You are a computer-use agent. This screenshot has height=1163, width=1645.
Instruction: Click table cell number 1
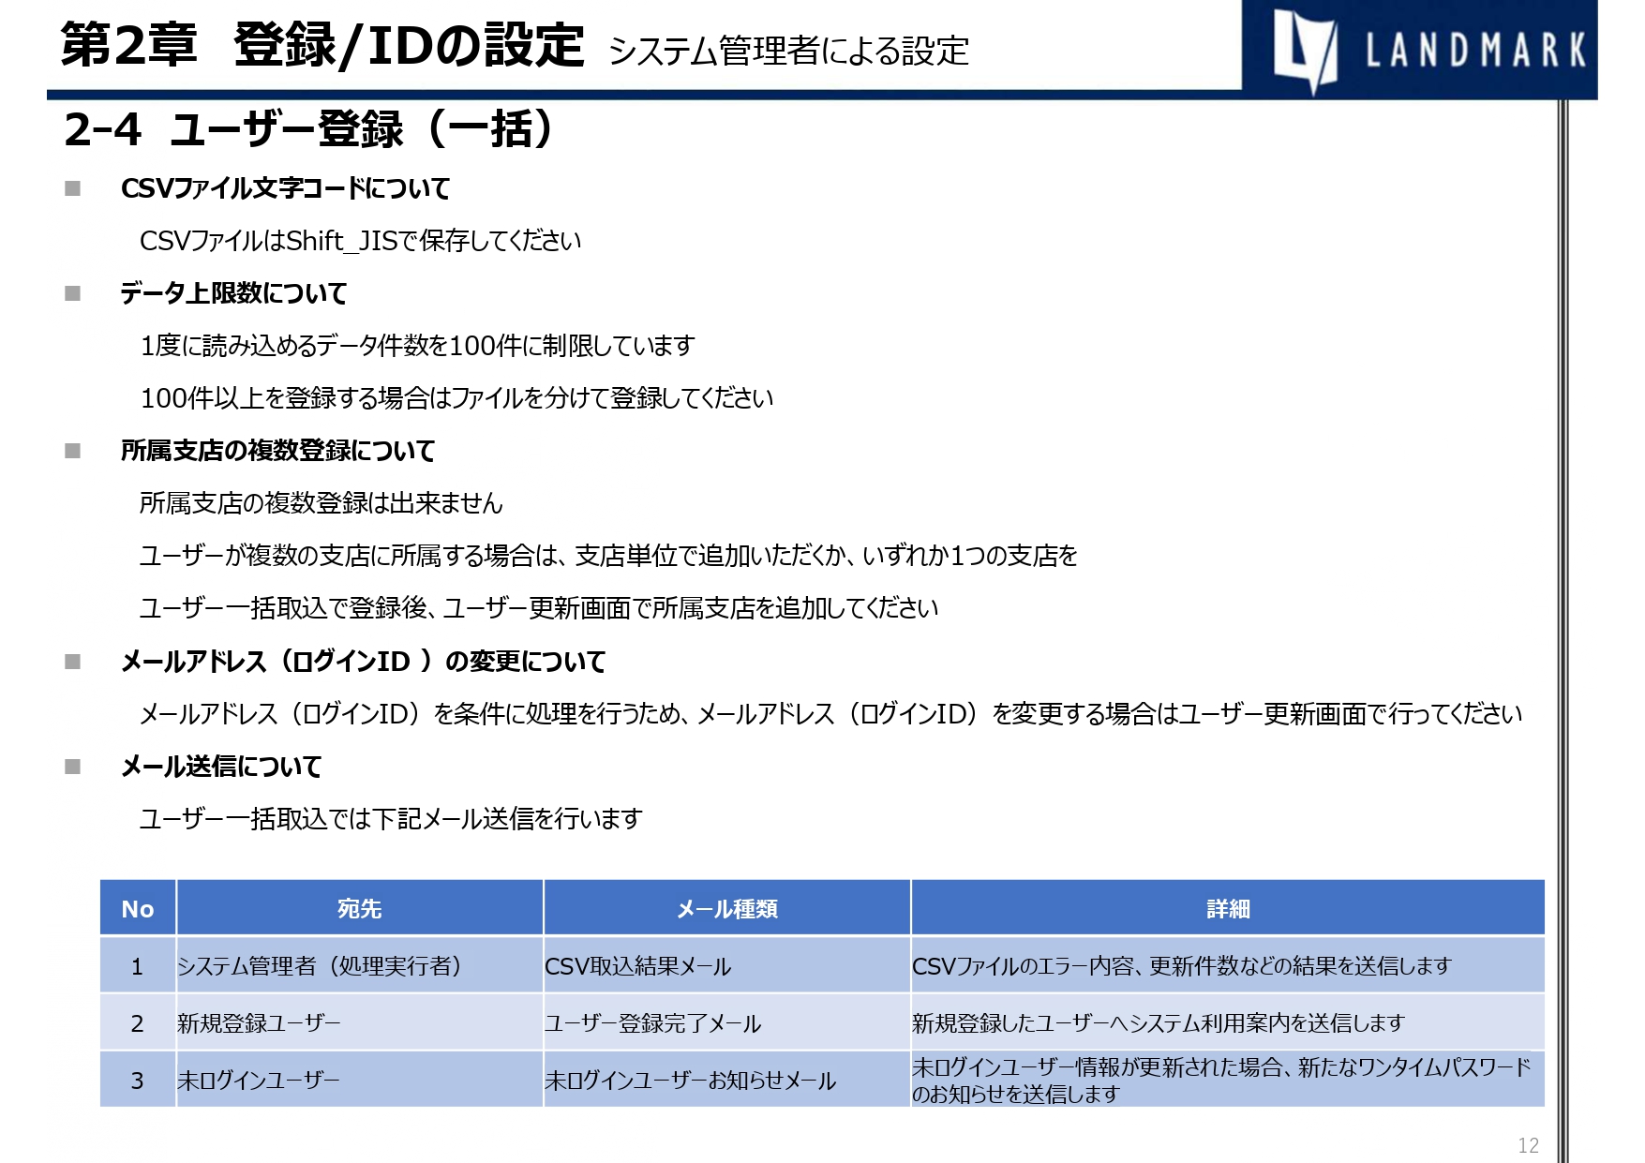tap(138, 965)
